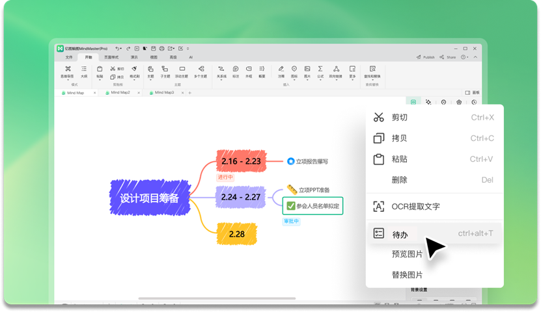This screenshot has width=541, height=312.
Task: Click the Publish button
Action: click(x=426, y=57)
